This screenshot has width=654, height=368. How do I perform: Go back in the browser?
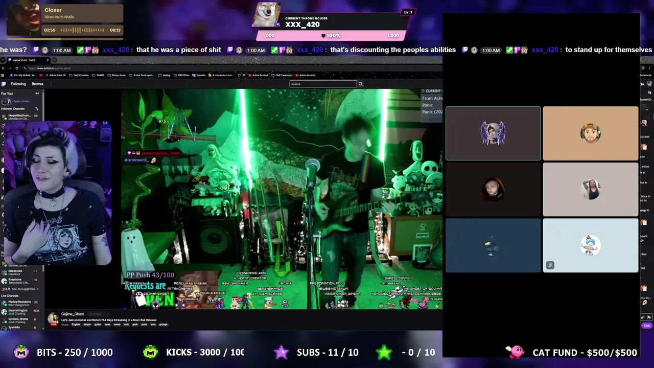click(x=3, y=68)
